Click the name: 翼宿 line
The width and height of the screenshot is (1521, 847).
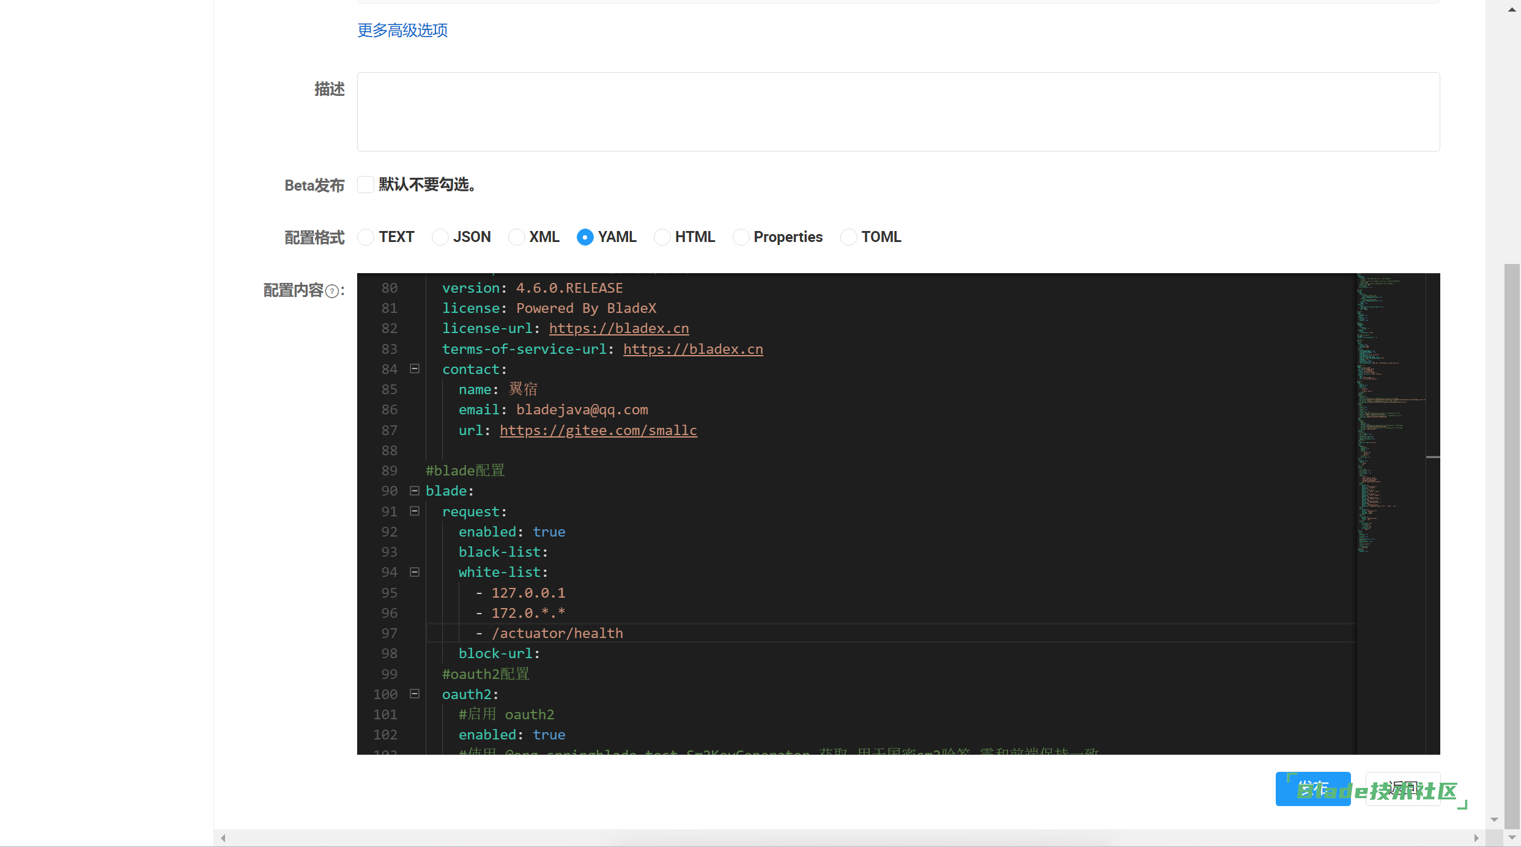498,389
